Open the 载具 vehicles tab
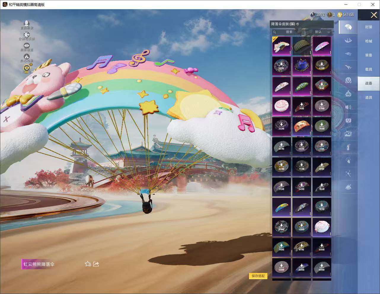This screenshot has height=294, width=380. [x=368, y=69]
